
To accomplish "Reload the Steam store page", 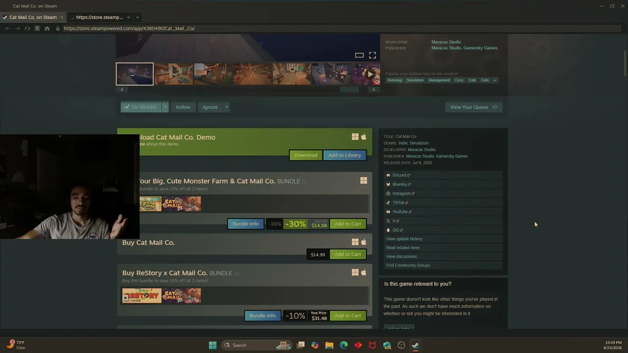I will [x=27, y=28].
